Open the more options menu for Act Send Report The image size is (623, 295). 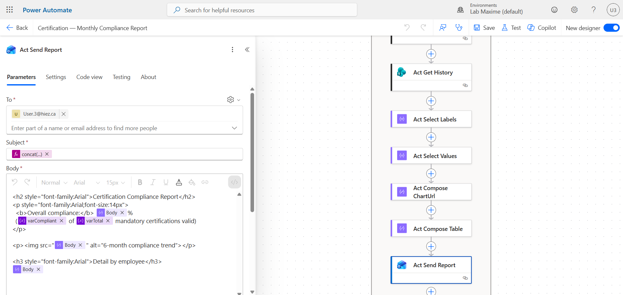(x=232, y=50)
